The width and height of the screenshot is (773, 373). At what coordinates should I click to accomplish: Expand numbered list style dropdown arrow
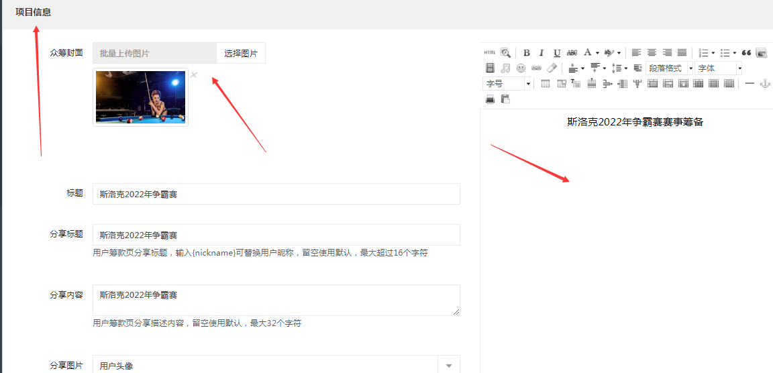point(713,53)
